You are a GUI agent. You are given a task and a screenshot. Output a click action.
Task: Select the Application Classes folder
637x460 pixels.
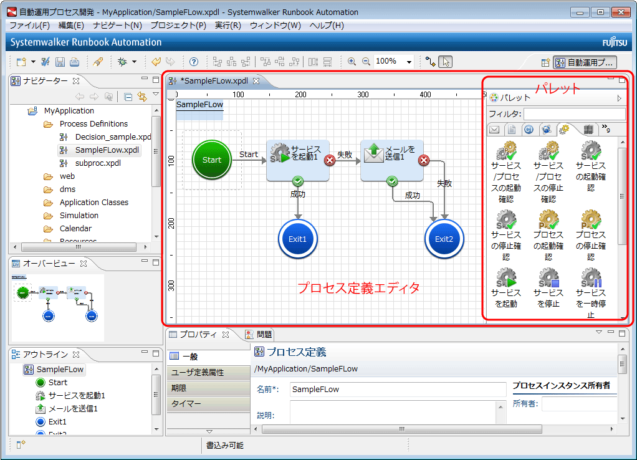click(x=86, y=203)
